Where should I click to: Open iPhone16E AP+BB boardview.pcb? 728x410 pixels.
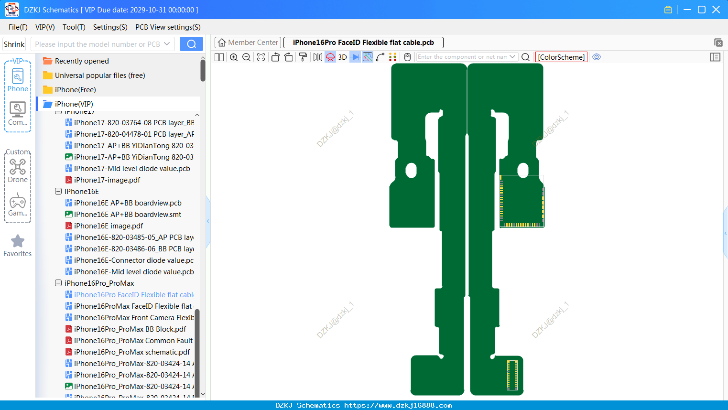[x=128, y=203]
